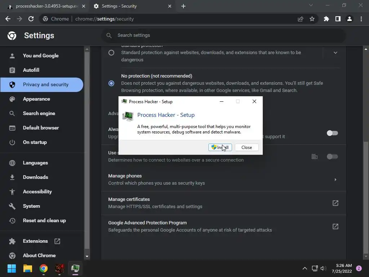Close the processhacker setup tab
Image resolution: width=369 pixels, height=277 pixels.
pos(84,6)
